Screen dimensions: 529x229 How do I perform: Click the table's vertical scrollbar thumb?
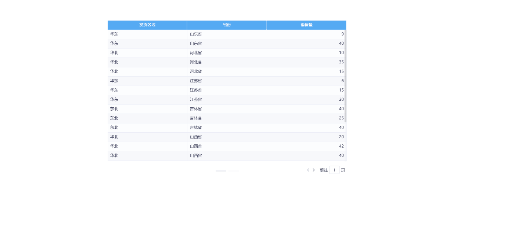(x=346, y=76)
